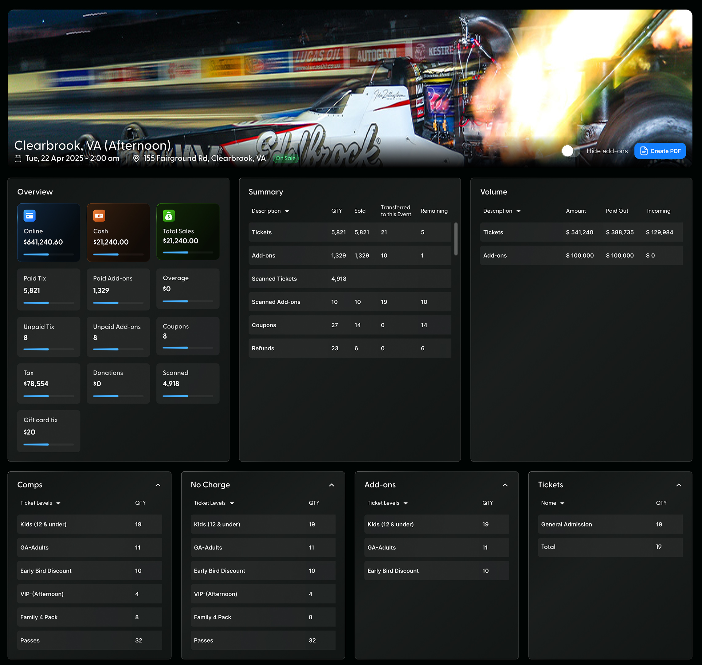Open Ticket Levels sort in Comps
This screenshot has width=702, height=665.
(58, 503)
